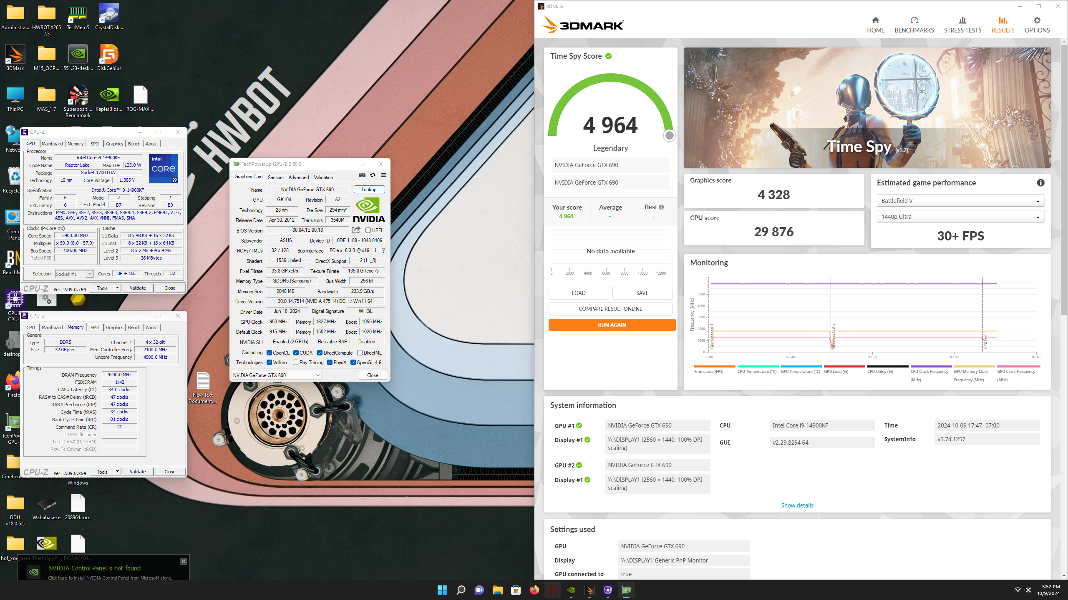
Task: Select the TestMem5 desktop icon
Action: [78, 17]
